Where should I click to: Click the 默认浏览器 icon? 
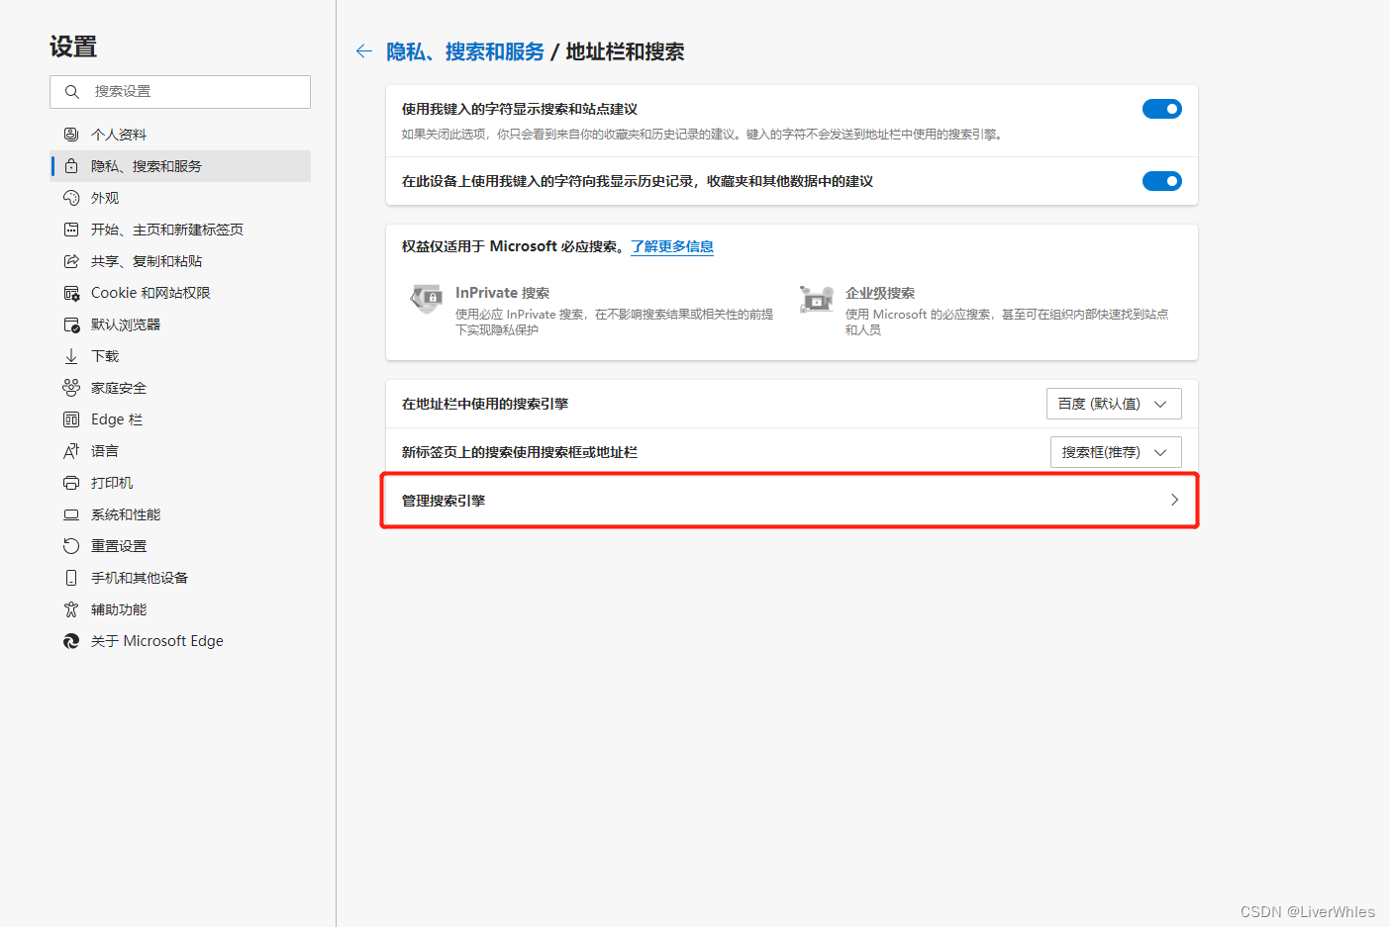click(x=71, y=324)
